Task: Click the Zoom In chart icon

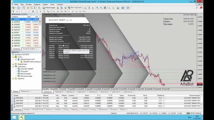Action: (97, 8)
